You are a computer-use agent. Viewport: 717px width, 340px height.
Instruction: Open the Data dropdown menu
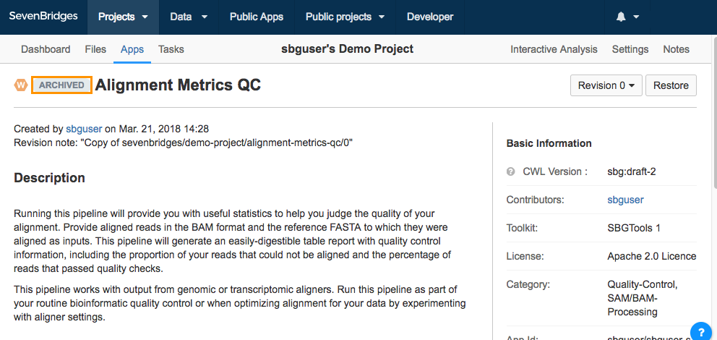coord(189,17)
